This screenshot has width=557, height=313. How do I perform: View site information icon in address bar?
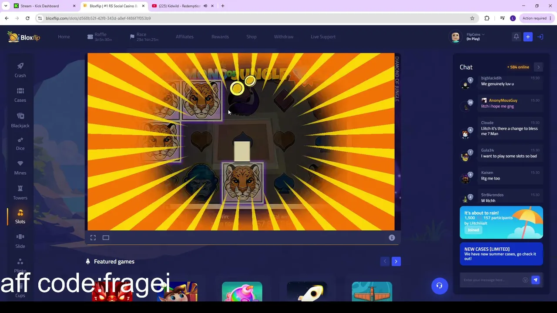[40, 18]
